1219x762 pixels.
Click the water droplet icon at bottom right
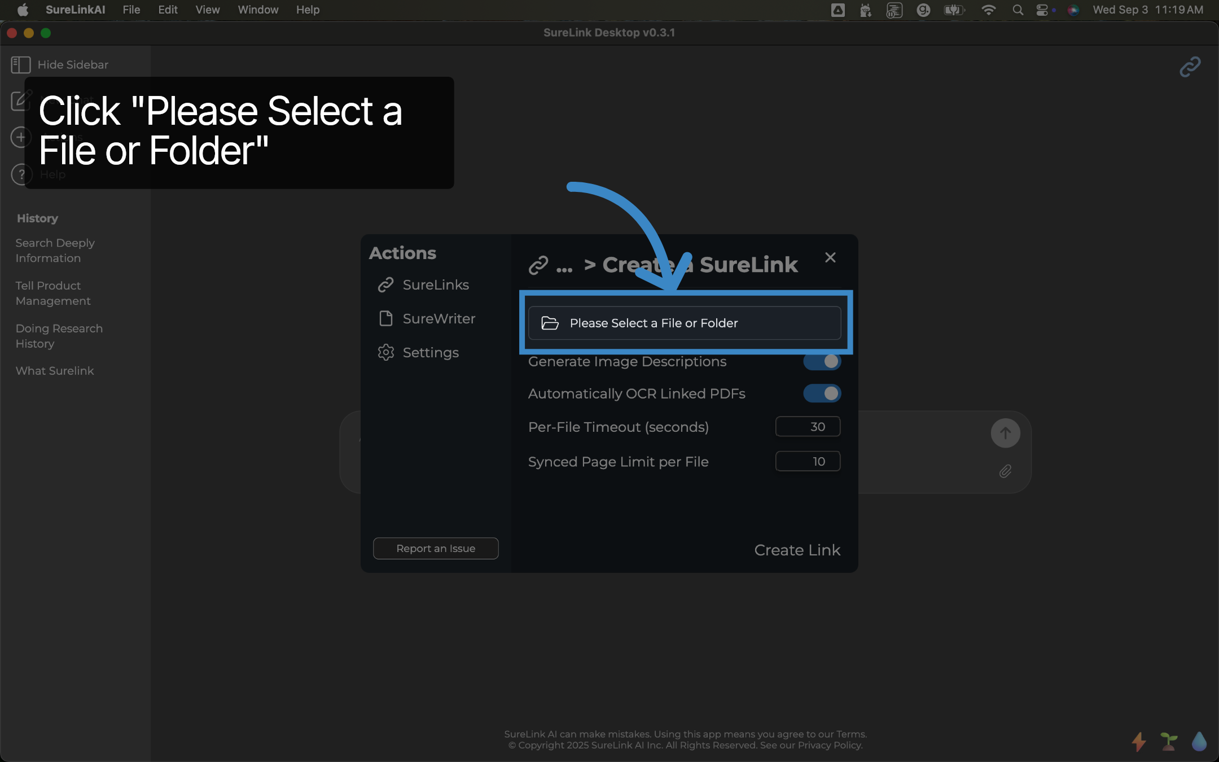(1199, 742)
